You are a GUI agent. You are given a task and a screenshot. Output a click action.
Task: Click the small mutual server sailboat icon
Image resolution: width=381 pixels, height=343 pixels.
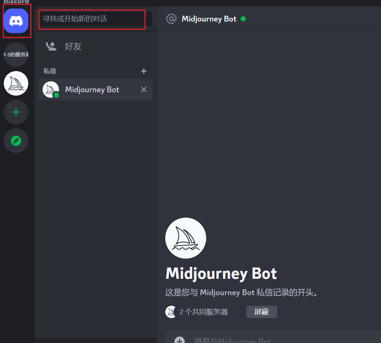[x=171, y=312]
